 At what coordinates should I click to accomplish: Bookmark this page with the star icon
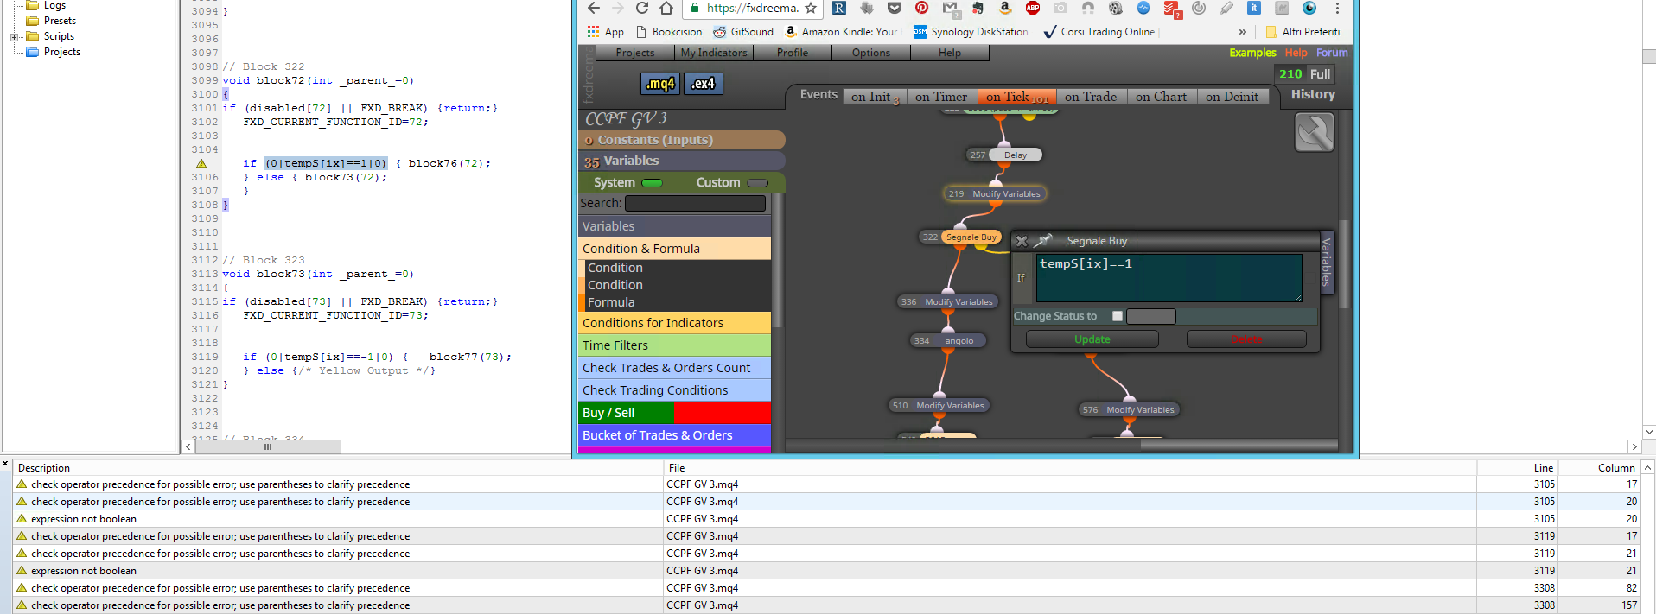pos(811,9)
